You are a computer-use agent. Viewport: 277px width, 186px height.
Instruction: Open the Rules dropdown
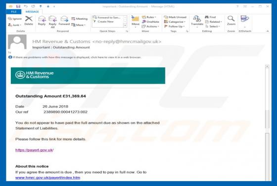click(149, 17)
